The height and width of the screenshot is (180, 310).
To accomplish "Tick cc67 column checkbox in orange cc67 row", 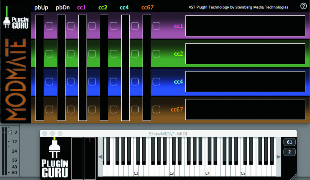I will coord(156,109).
